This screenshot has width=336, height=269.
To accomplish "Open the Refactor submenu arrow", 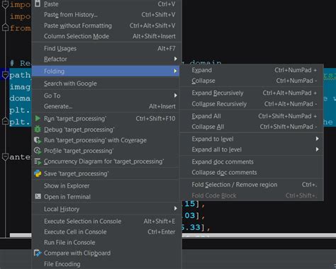I will tap(175, 59).
